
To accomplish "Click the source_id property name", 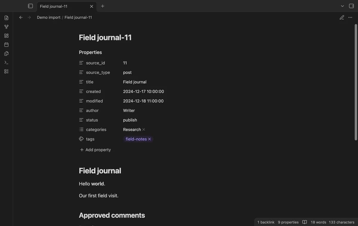I will [95, 63].
